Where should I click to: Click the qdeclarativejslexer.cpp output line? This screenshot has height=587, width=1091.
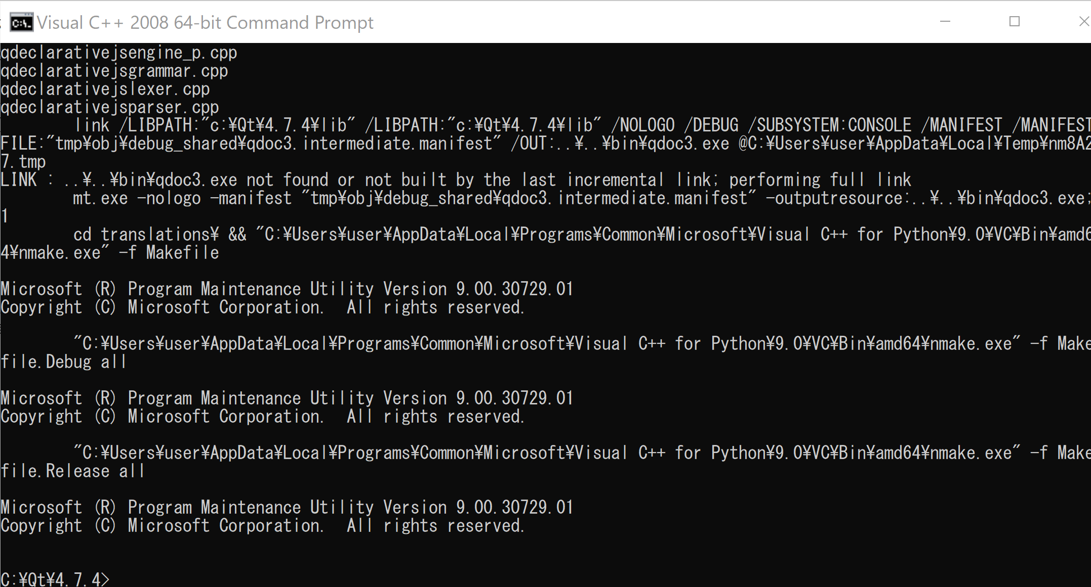click(x=105, y=89)
